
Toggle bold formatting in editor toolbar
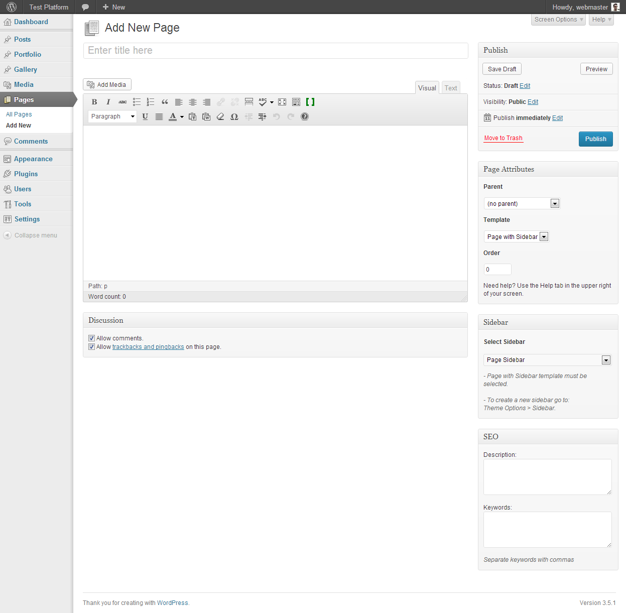94,102
